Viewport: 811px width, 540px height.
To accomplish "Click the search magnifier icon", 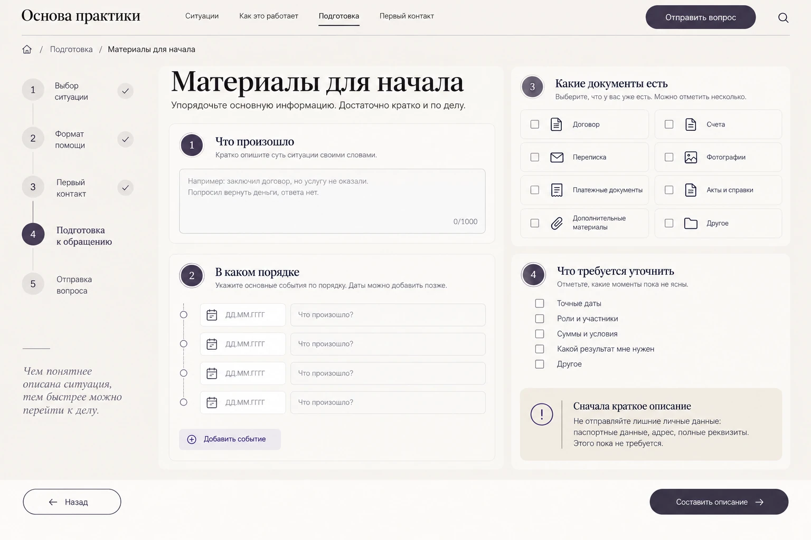I will tap(783, 17).
